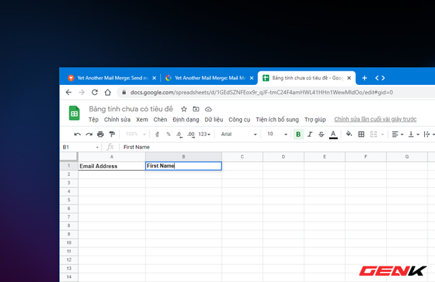Toggle Strikethrough formatting
Image resolution: width=435 pixels, height=282 pixels.
(x=321, y=135)
